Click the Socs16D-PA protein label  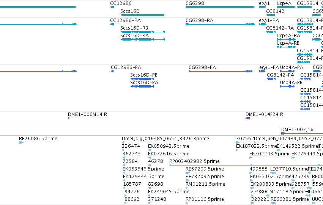click(x=144, y=83)
